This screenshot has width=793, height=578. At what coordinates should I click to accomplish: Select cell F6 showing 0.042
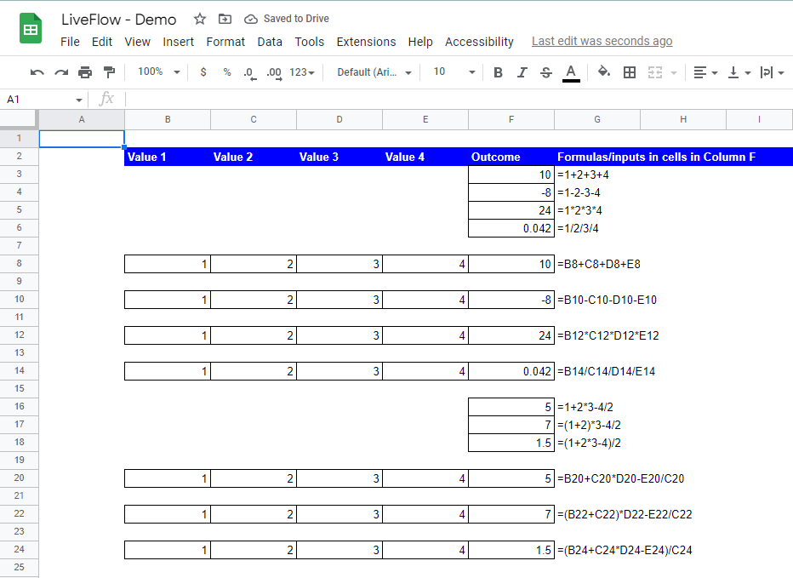[x=511, y=228]
